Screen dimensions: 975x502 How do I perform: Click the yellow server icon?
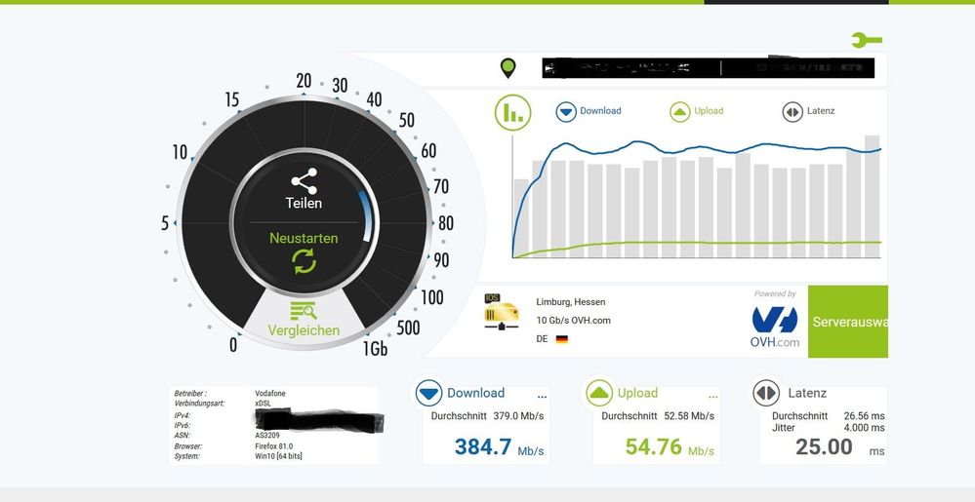(502, 311)
